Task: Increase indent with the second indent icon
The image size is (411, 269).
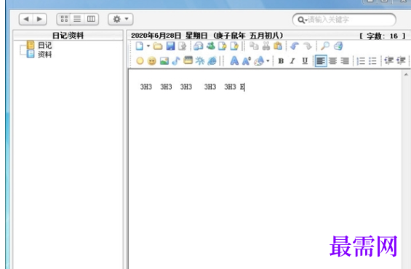Action: click(401, 60)
